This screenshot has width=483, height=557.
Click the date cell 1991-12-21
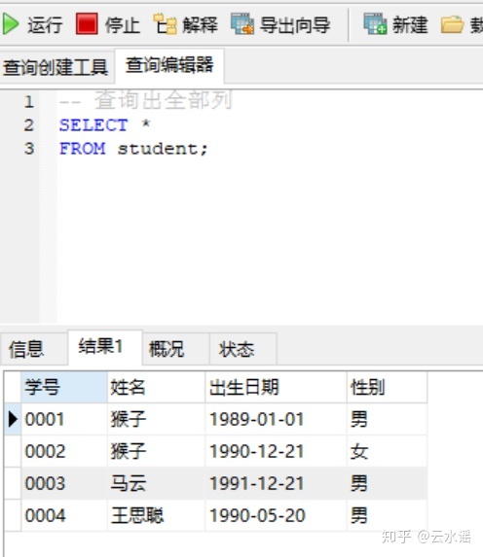click(x=276, y=483)
